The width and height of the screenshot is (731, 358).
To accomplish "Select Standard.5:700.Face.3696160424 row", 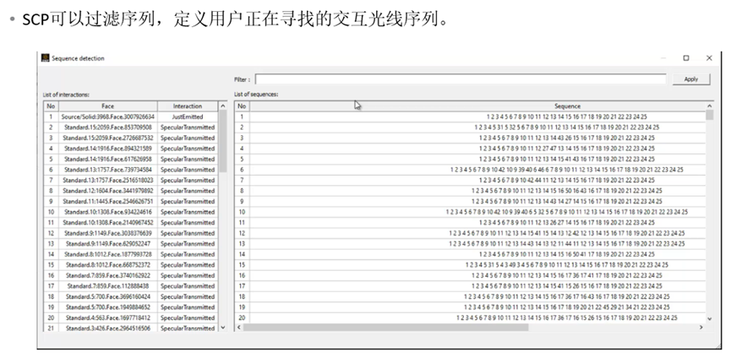I will [x=130, y=296].
